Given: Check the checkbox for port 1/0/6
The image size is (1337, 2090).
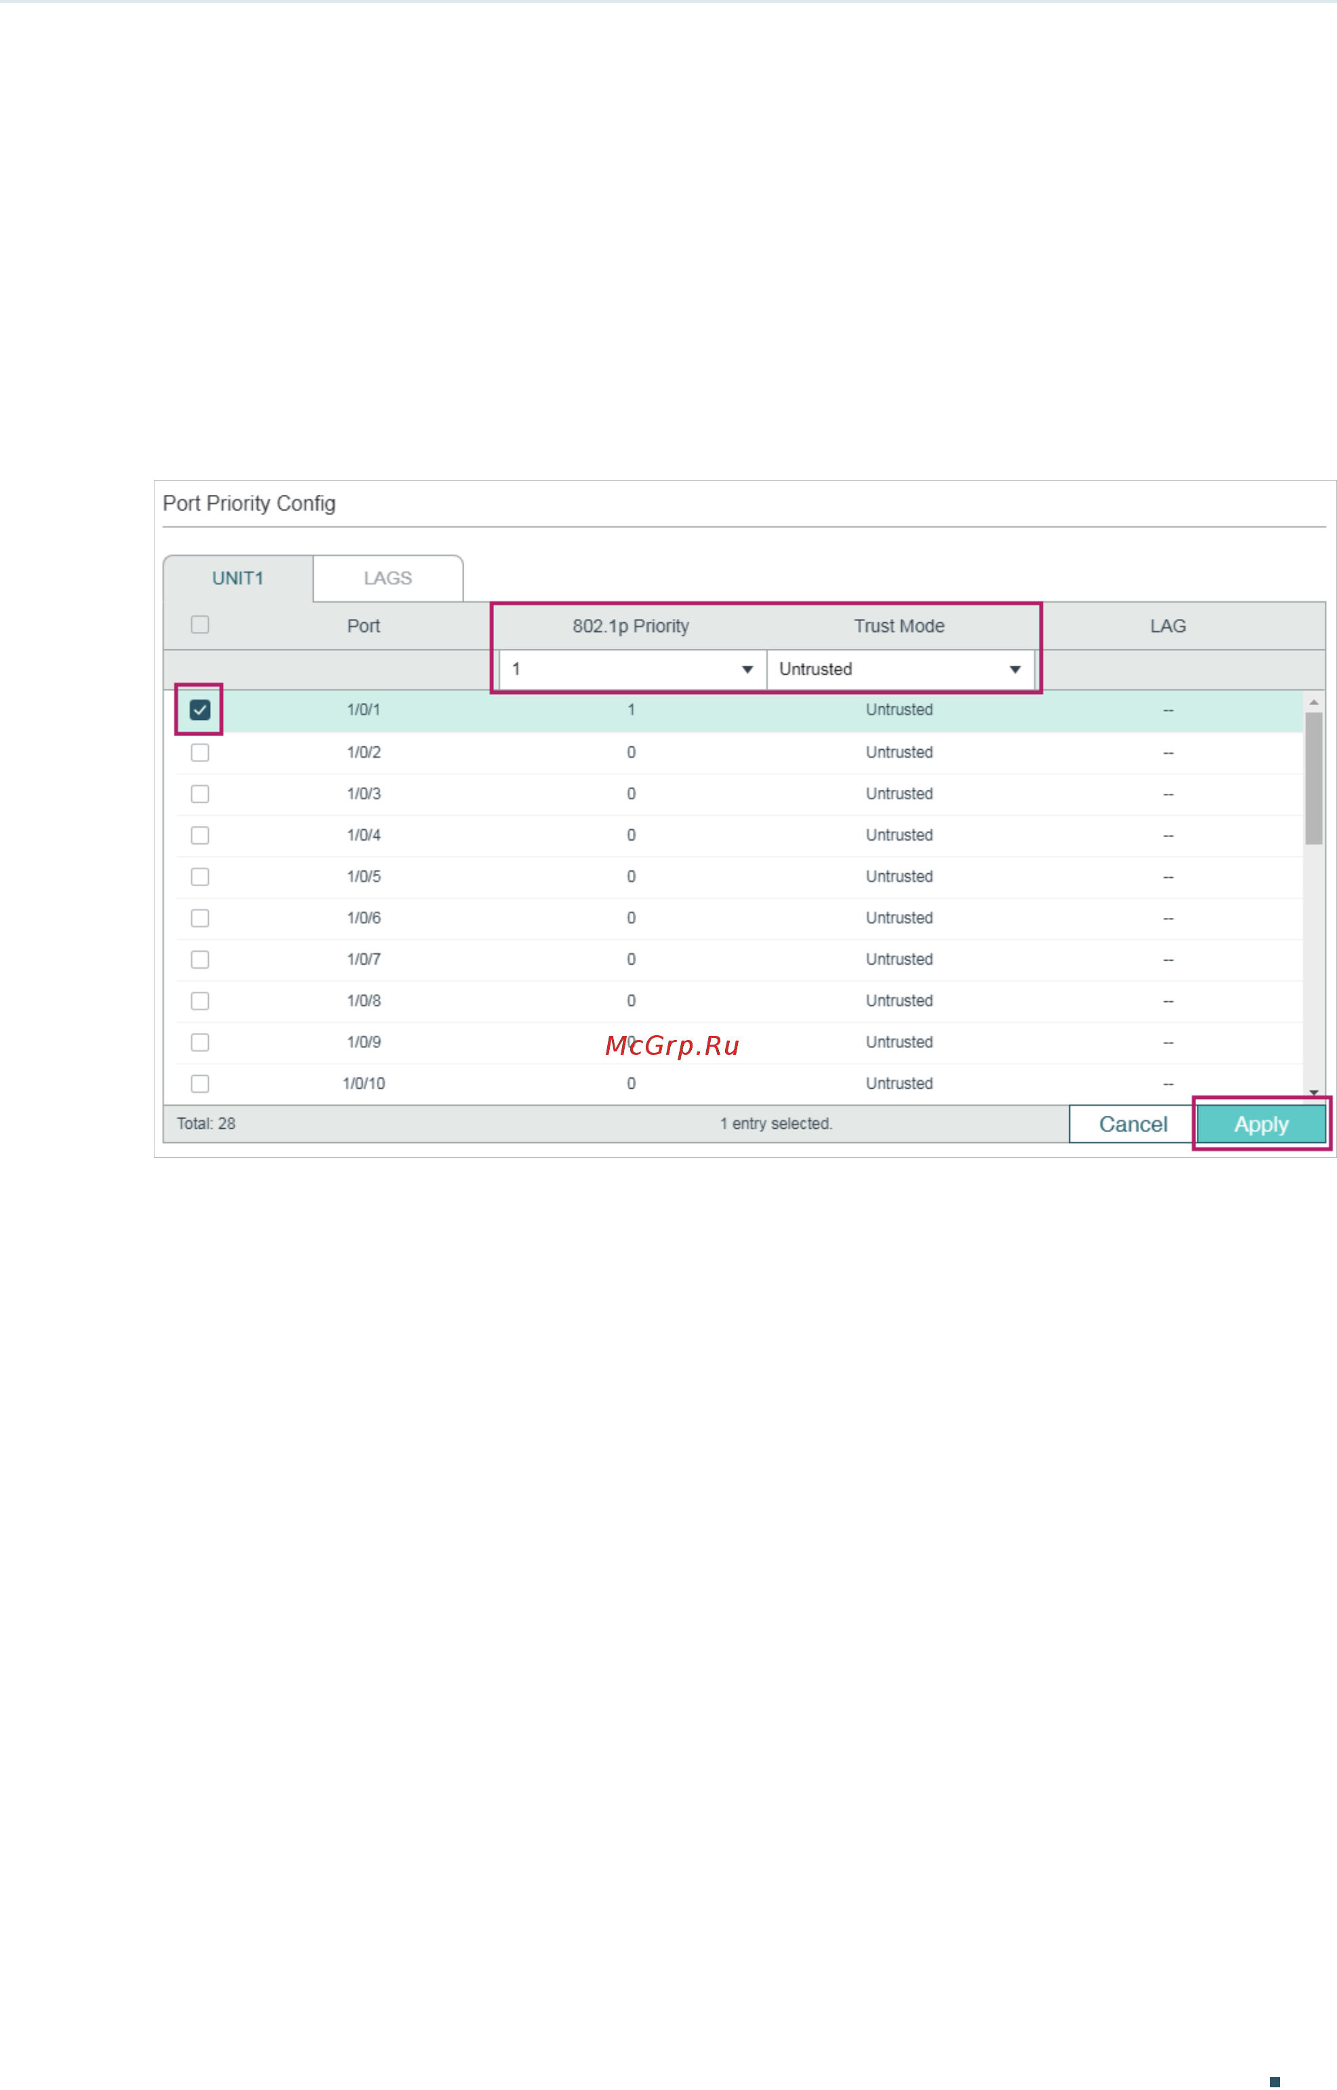Looking at the screenshot, I should pyautogui.click(x=200, y=918).
